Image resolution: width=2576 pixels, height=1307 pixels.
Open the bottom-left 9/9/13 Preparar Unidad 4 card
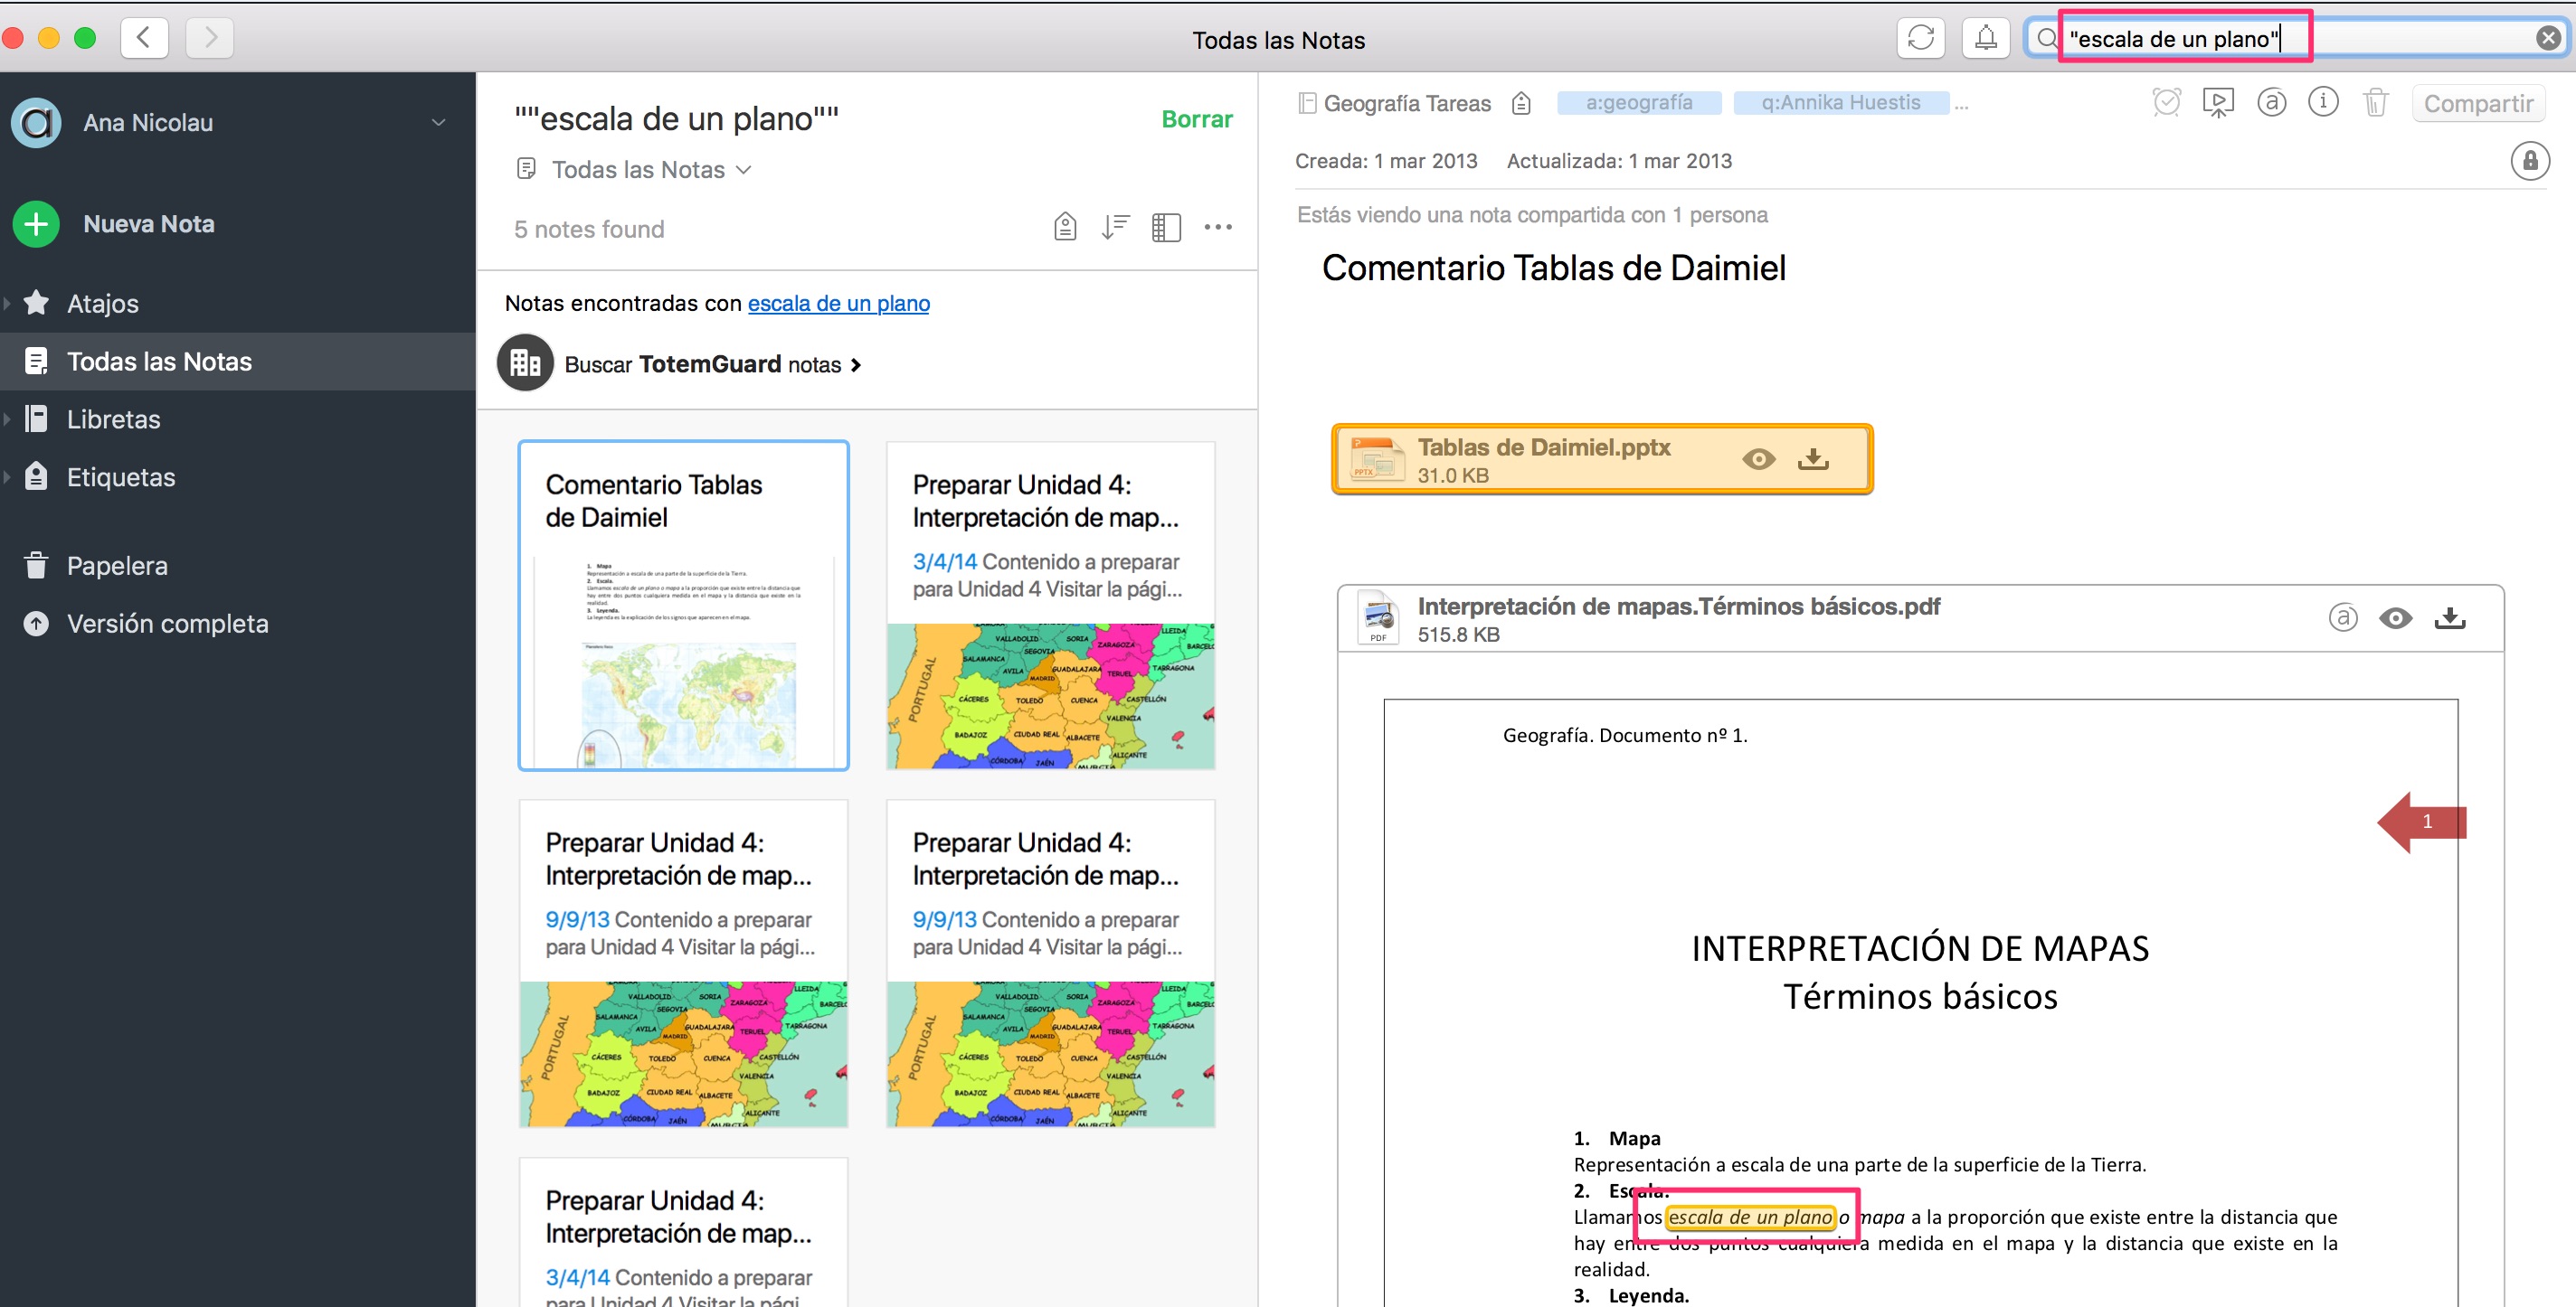[683, 963]
